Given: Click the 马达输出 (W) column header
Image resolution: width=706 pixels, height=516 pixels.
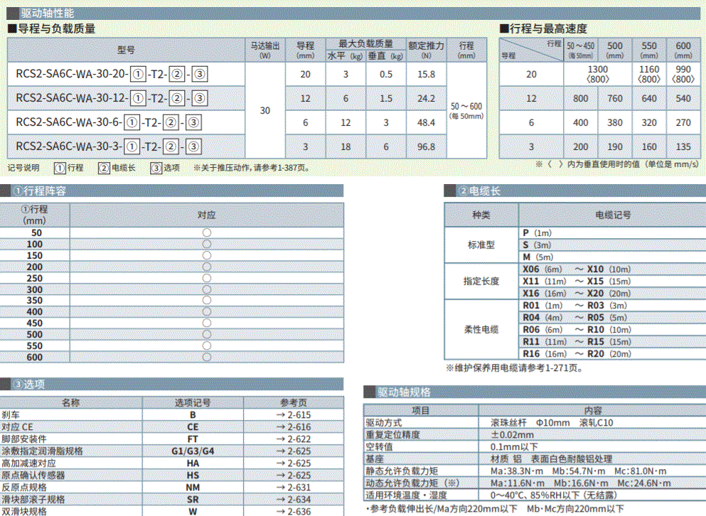Looking at the screenshot, I should pos(264,50).
